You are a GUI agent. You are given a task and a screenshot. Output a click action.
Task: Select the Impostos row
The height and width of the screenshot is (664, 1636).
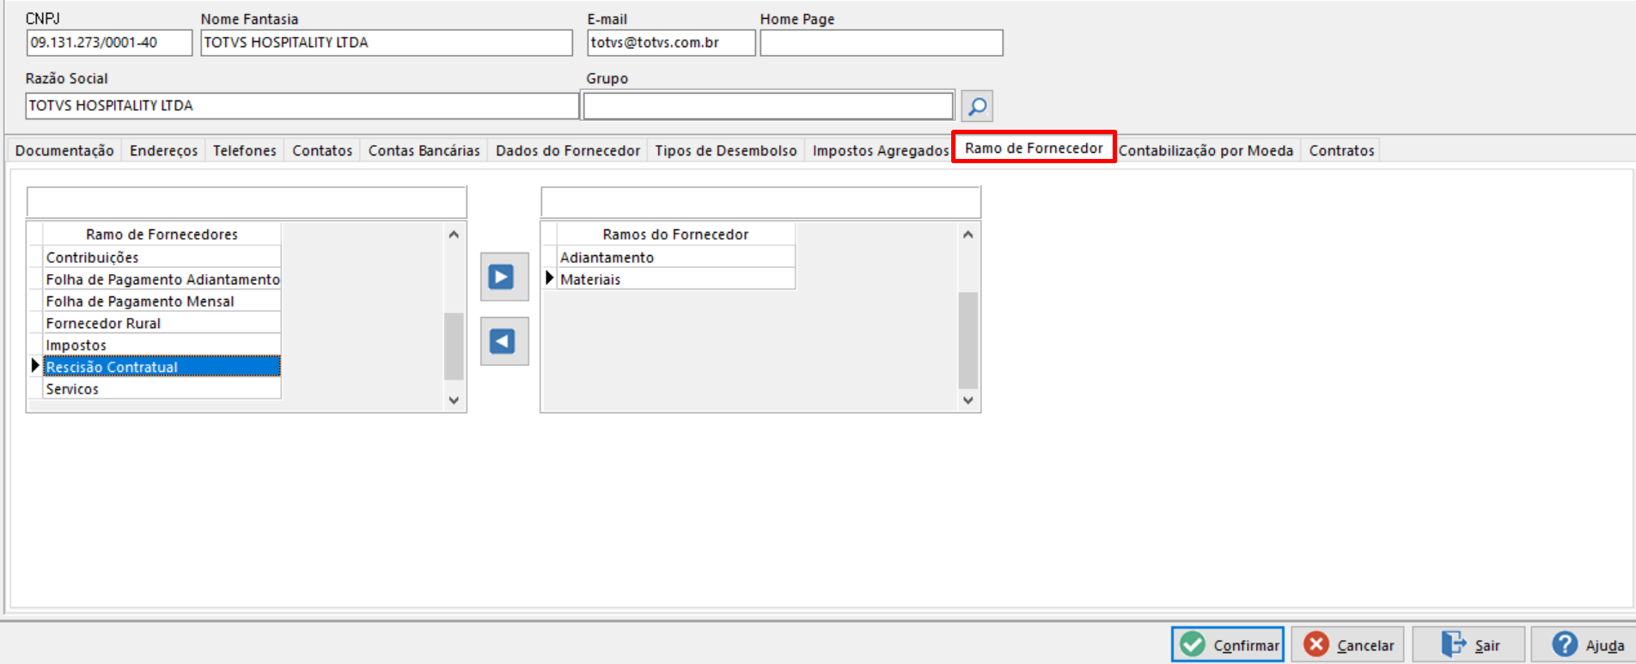162,345
